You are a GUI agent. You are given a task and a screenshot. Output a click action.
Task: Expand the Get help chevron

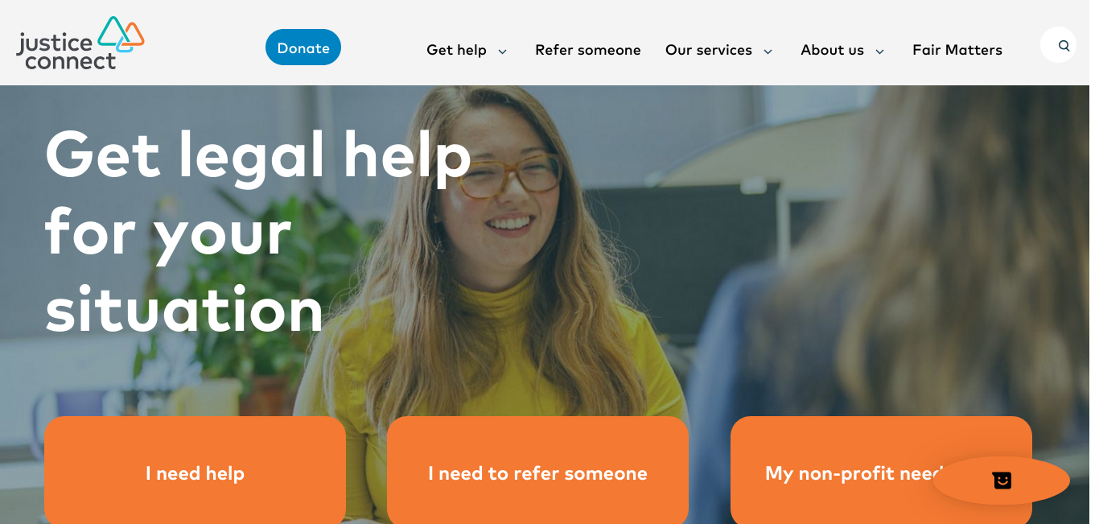(x=502, y=52)
